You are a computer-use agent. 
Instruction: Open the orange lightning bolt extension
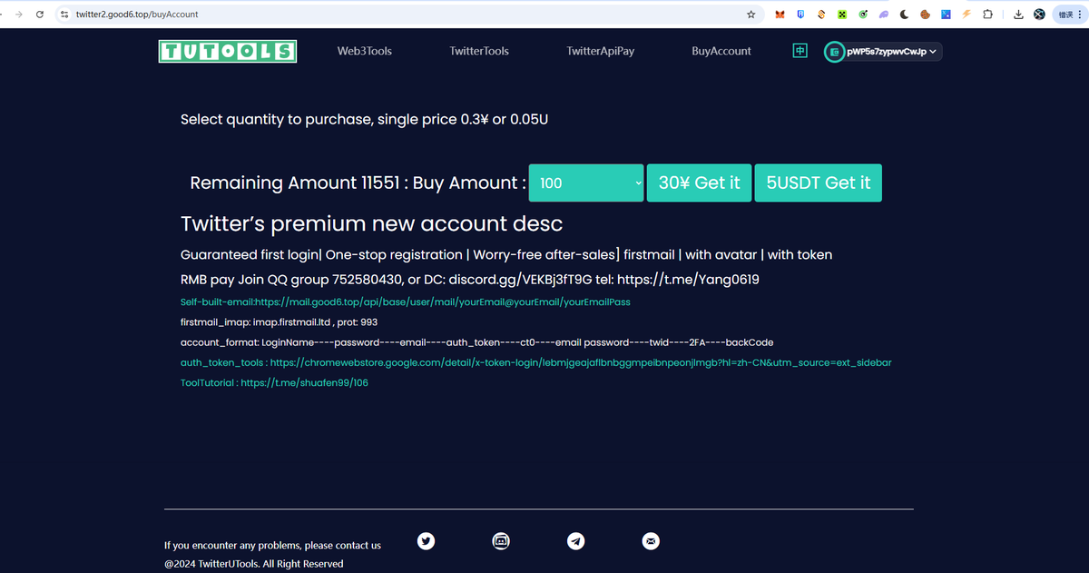click(x=966, y=15)
